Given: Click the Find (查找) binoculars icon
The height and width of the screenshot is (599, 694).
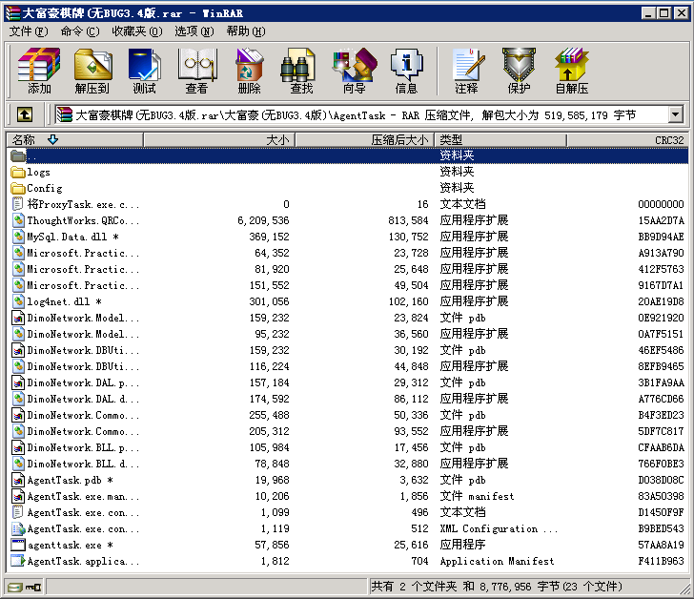Looking at the screenshot, I should click(301, 71).
